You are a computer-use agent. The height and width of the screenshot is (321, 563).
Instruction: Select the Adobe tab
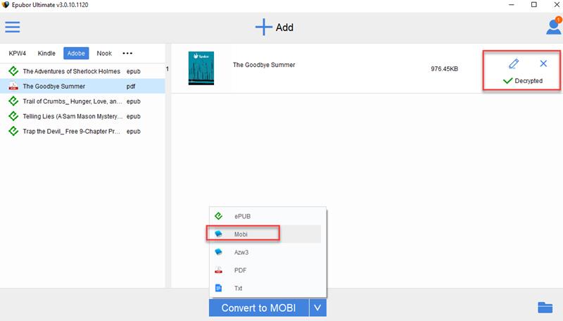pos(76,53)
